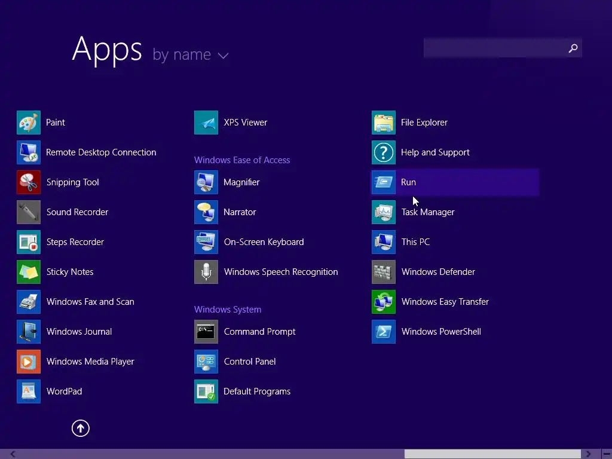Open Task Manager icon
612x459 pixels.
(x=384, y=212)
